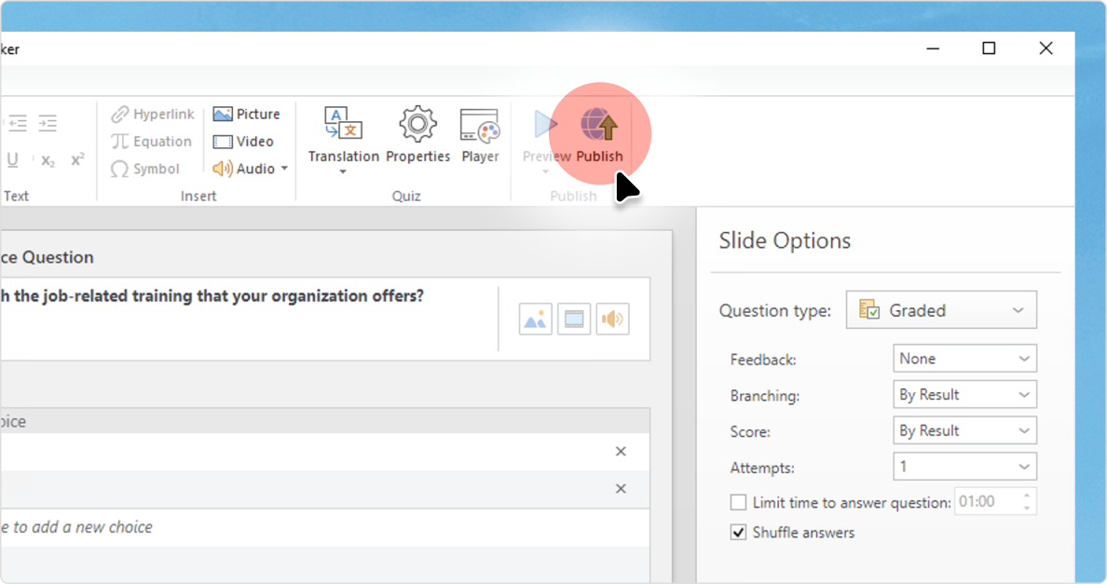Minimize the window
Screen dimensions: 1107x584
pyautogui.click(x=933, y=48)
